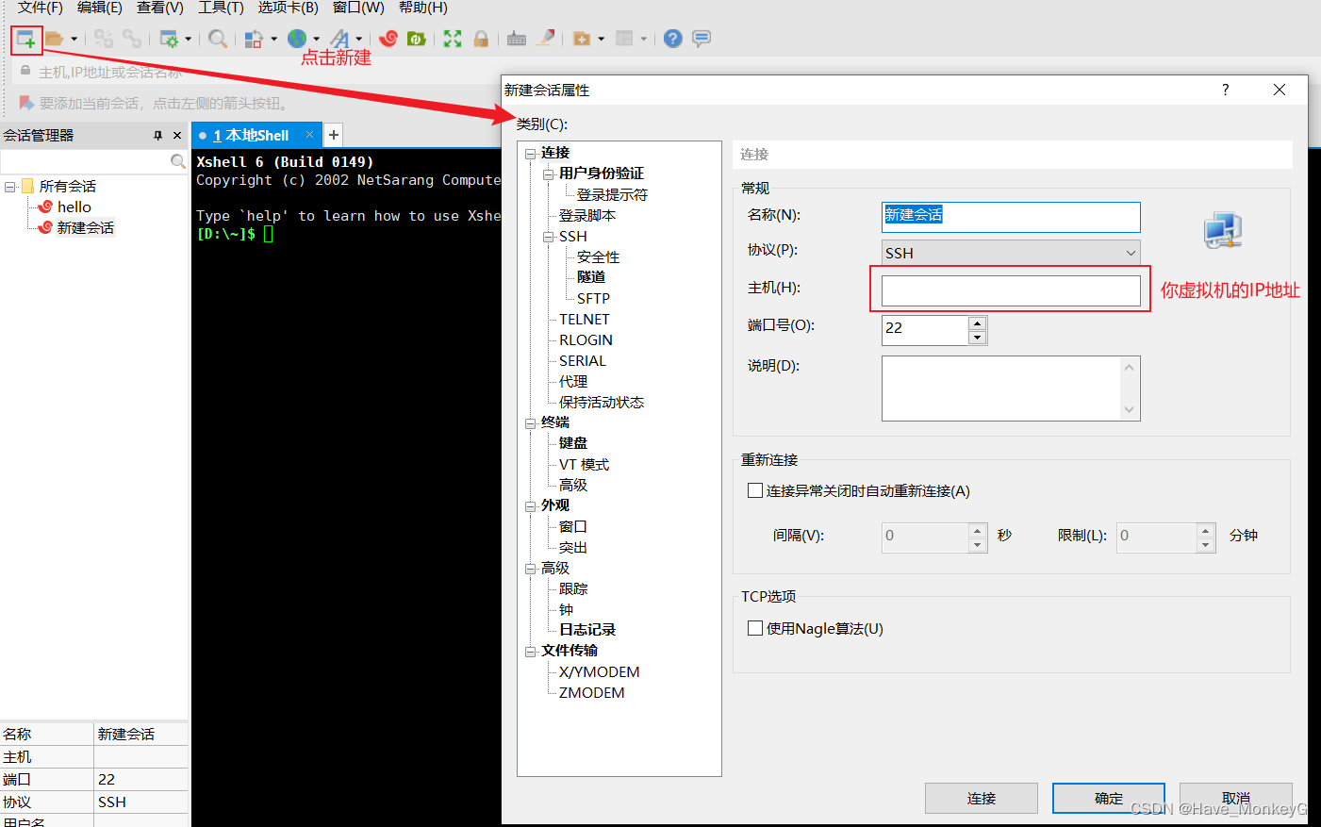Open the 文件(F) menu

(x=41, y=8)
